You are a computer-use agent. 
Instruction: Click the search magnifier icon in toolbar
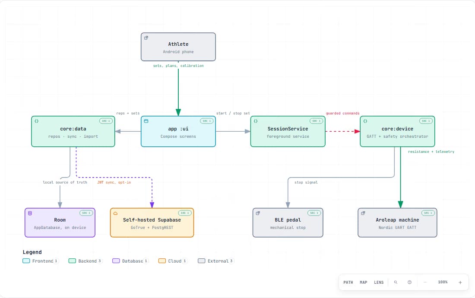[396, 282]
